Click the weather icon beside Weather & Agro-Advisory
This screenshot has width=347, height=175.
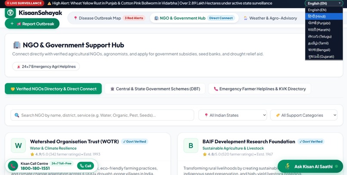[x=245, y=18]
